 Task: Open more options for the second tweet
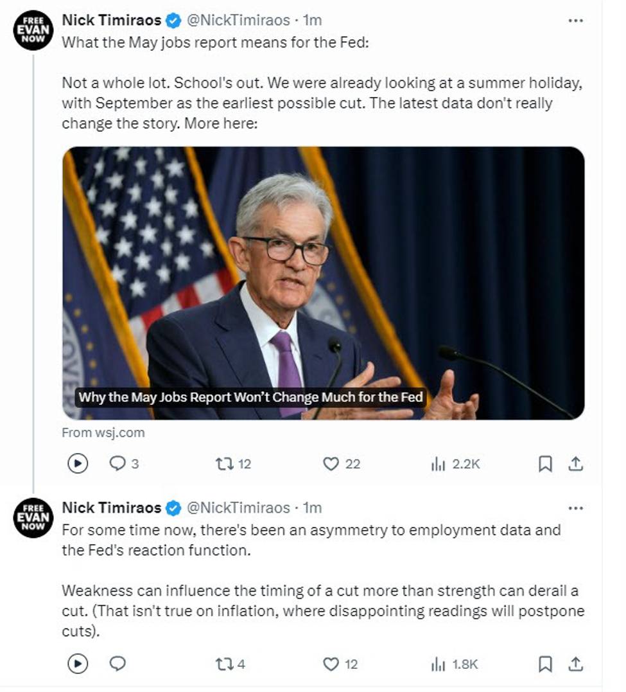pos(575,508)
